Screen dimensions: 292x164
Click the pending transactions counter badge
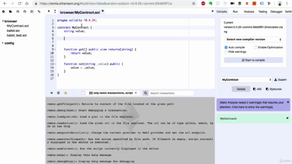pyautogui.click(x=66, y=93)
